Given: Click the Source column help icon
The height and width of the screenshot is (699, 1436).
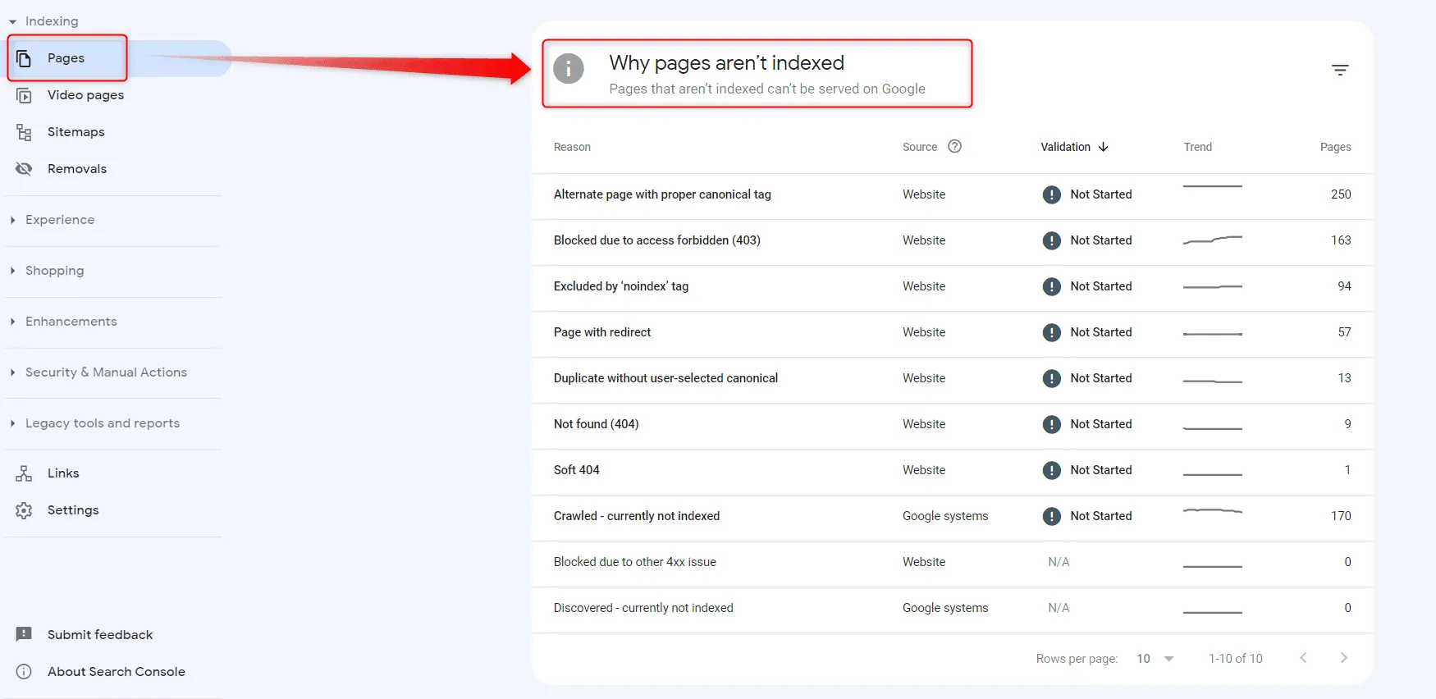Looking at the screenshot, I should pos(954,146).
